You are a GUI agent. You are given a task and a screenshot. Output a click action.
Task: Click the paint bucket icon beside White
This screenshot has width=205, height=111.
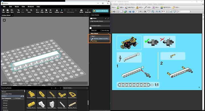[x=106, y=18]
